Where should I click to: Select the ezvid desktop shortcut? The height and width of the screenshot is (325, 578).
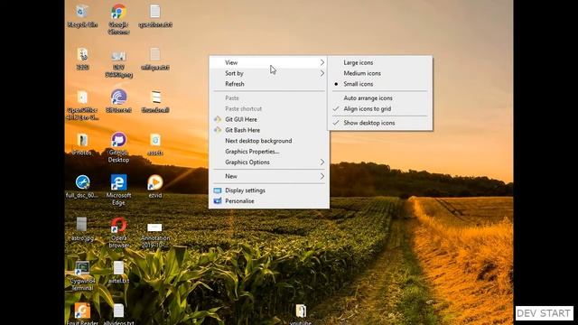point(154,187)
